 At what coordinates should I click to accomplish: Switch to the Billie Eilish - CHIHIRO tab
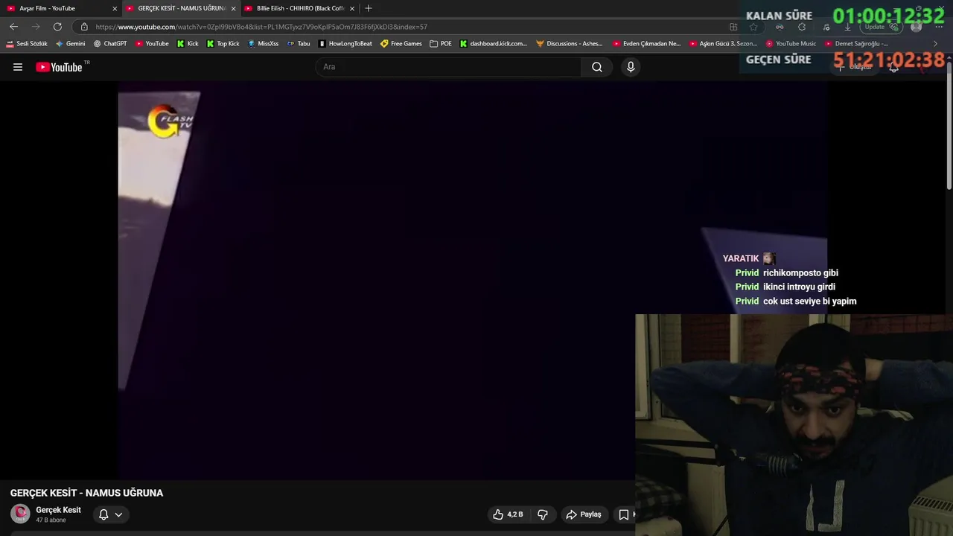[x=300, y=8]
